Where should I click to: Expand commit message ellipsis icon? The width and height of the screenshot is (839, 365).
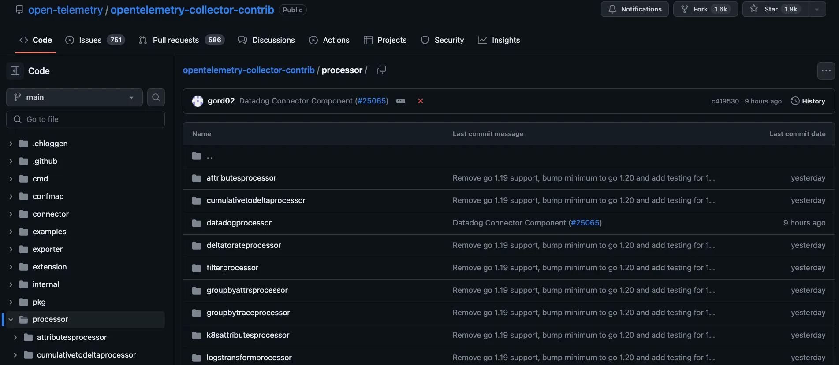tap(401, 101)
